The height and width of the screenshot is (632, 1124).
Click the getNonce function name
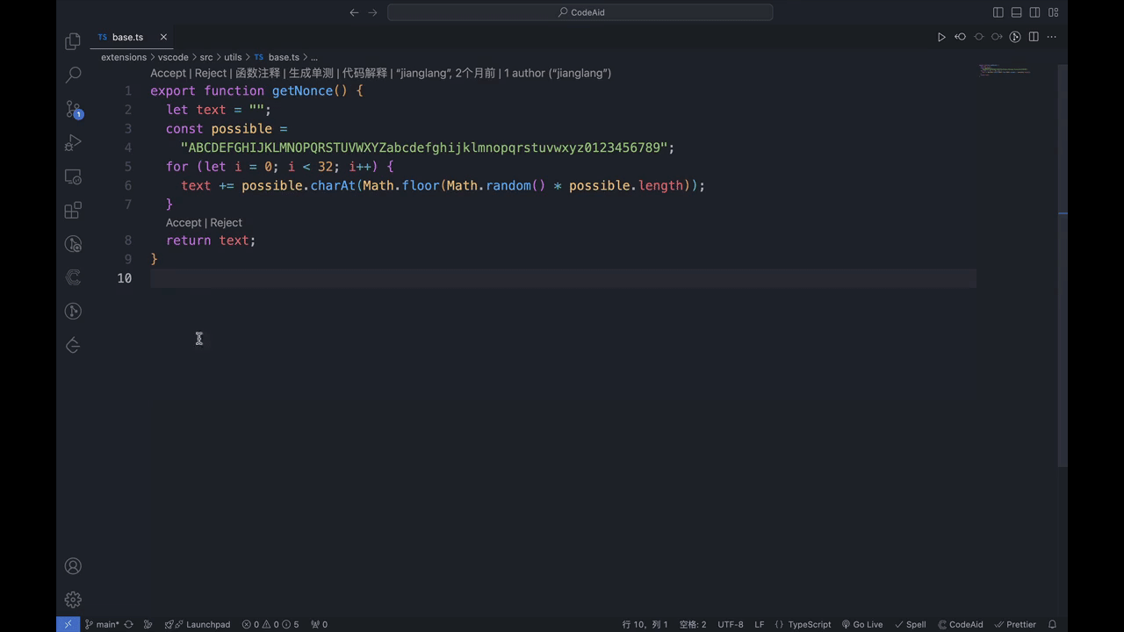click(302, 90)
